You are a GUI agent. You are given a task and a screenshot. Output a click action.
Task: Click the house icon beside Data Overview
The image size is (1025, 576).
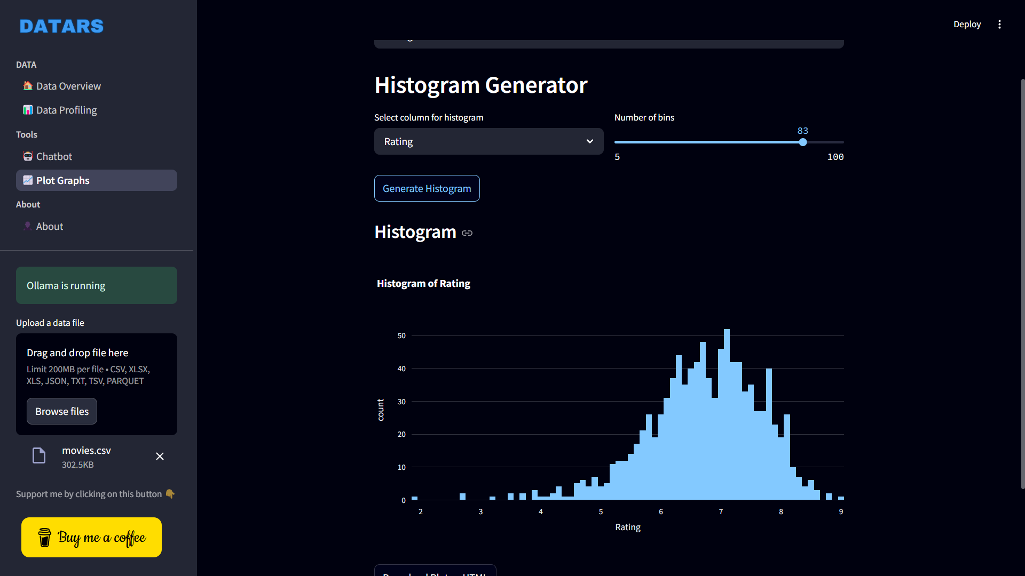(28, 86)
